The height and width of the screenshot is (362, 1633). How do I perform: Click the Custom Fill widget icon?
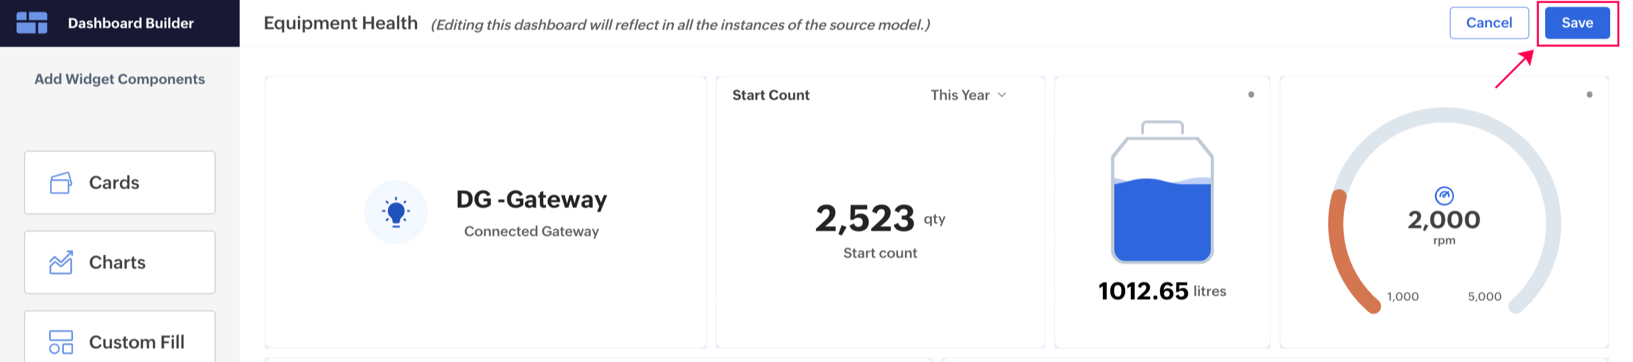[x=61, y=341]
